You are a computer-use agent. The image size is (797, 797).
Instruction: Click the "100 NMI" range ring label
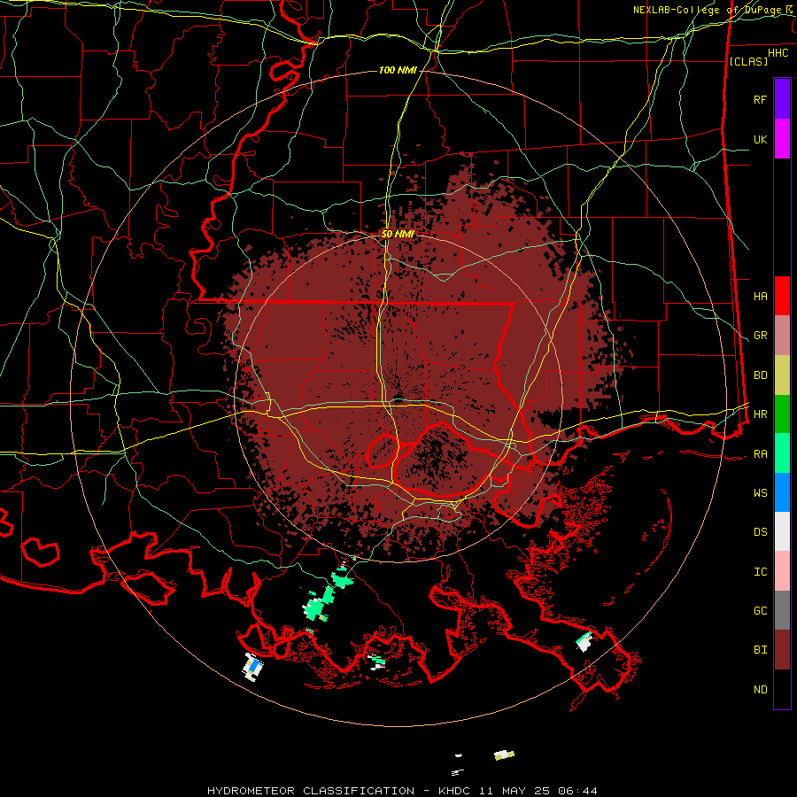[398, 70]
